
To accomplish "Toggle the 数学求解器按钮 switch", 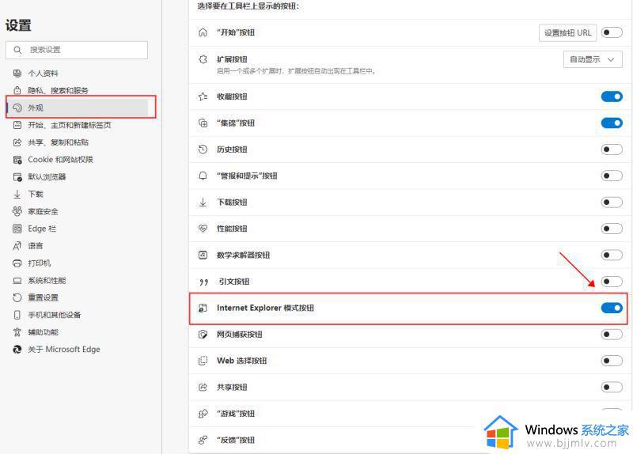I will coord(612,255).
